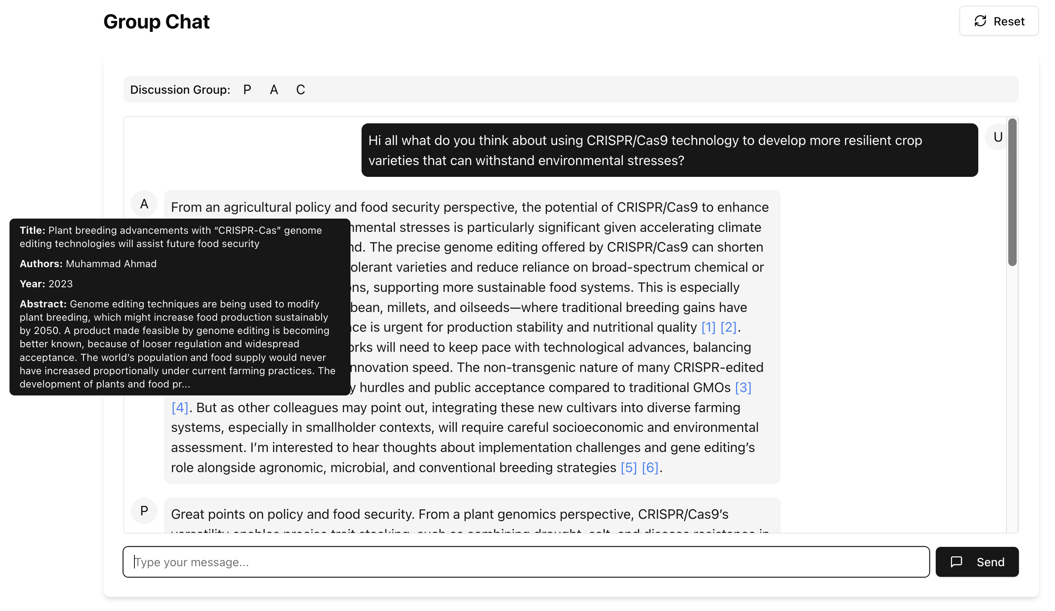Click the Reset button

coord(998,21)
